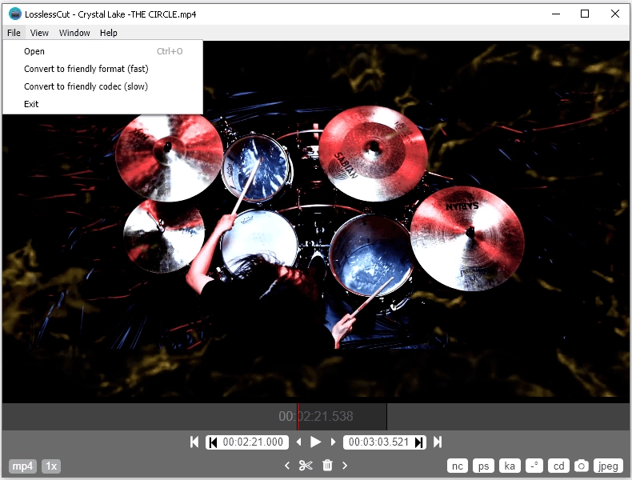The width and height of the screenshot is (632, 480).
Task: Step one frame backward
Action: pos(298,442)
